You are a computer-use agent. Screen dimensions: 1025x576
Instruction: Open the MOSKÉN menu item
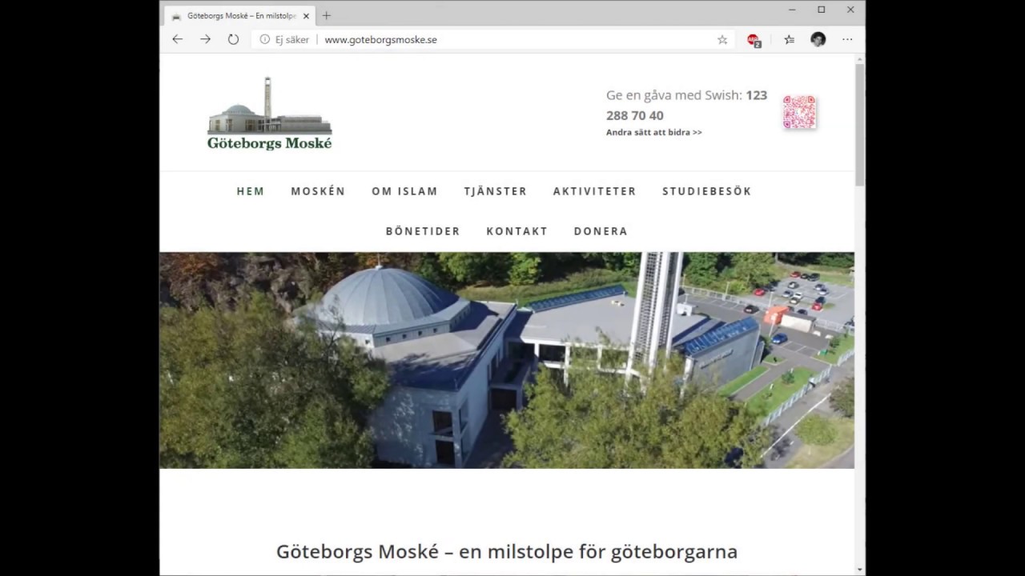point(318,191)
